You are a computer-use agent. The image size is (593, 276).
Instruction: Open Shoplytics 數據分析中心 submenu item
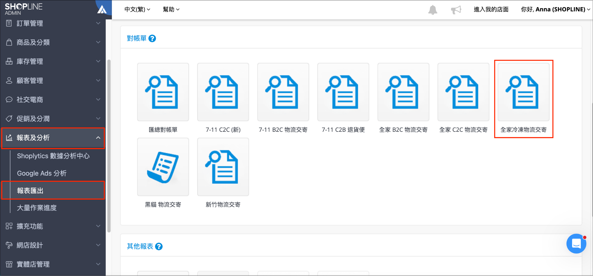pos(53,156)
